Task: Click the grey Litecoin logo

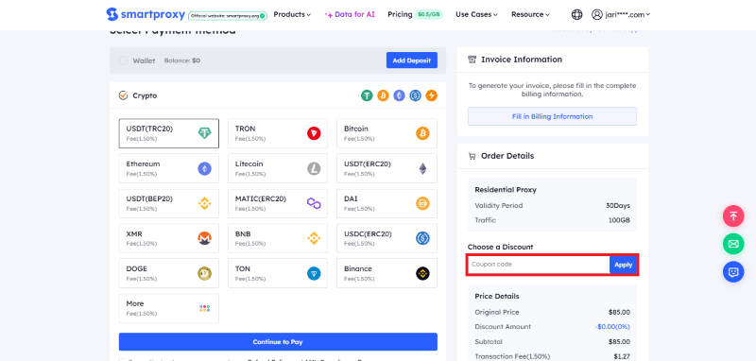Action: (x=314, y=169)
